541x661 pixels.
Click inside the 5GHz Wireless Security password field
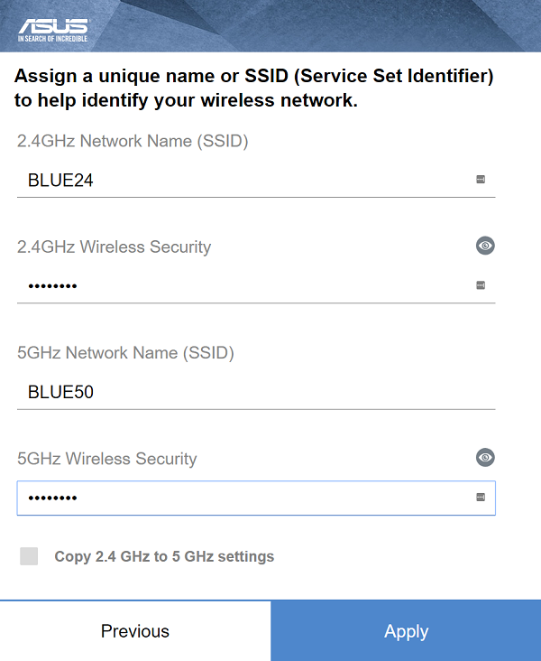click(256, 498)
